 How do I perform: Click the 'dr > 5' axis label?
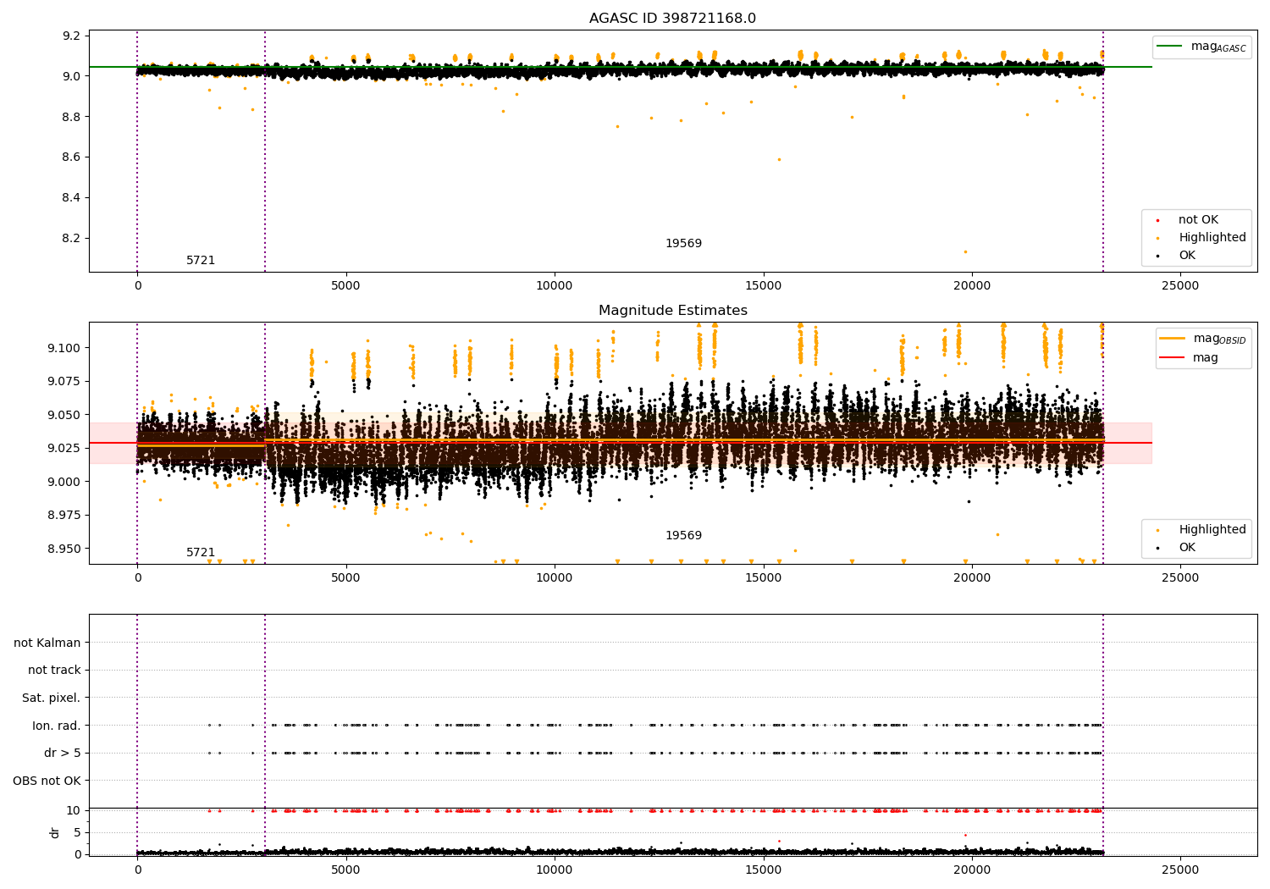coord(63,753)
